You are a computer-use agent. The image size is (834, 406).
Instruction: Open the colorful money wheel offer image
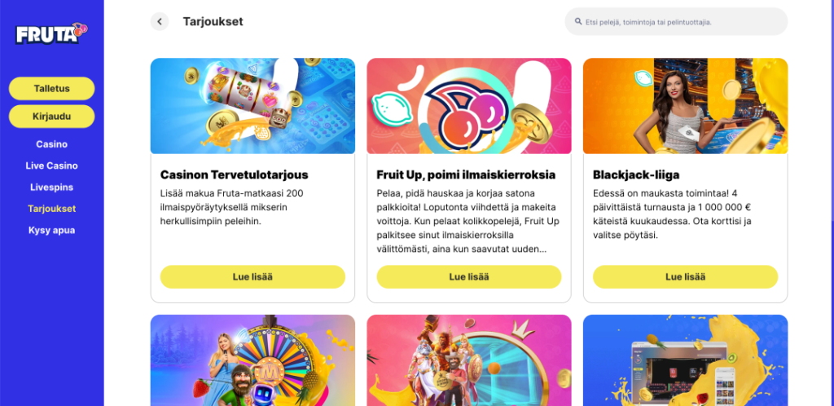point(252,360)
